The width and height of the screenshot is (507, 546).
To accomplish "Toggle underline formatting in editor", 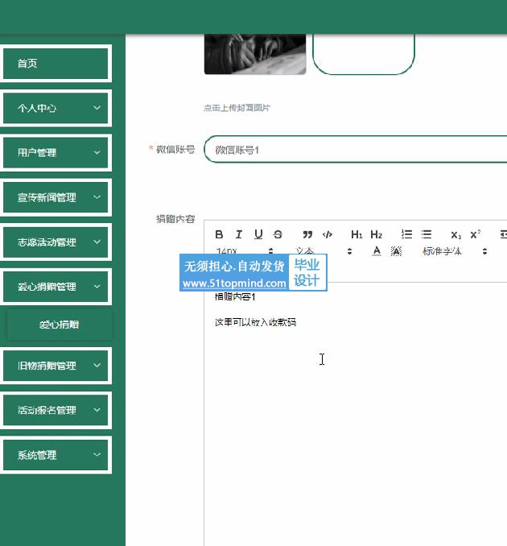I will (x=258, y=234).
